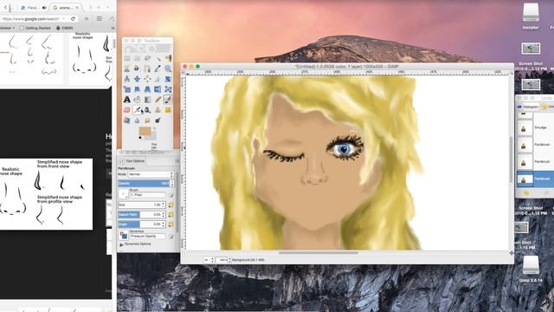Reset colors to default black and white
This screenshot has height=312, width=554.
140,138
